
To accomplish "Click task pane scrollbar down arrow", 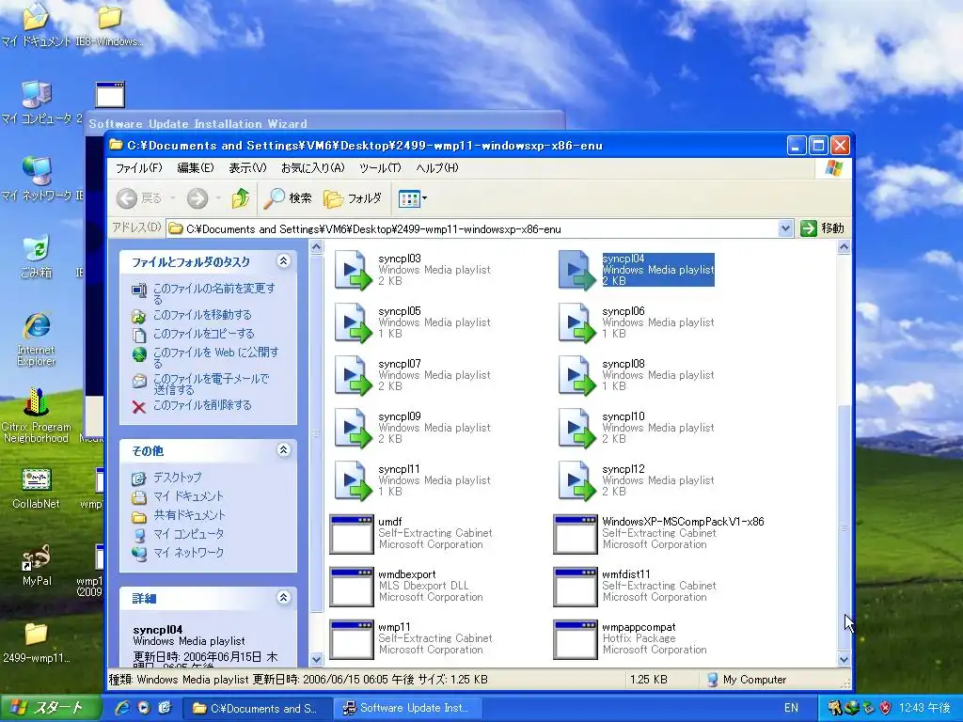I will pos(316,659).
